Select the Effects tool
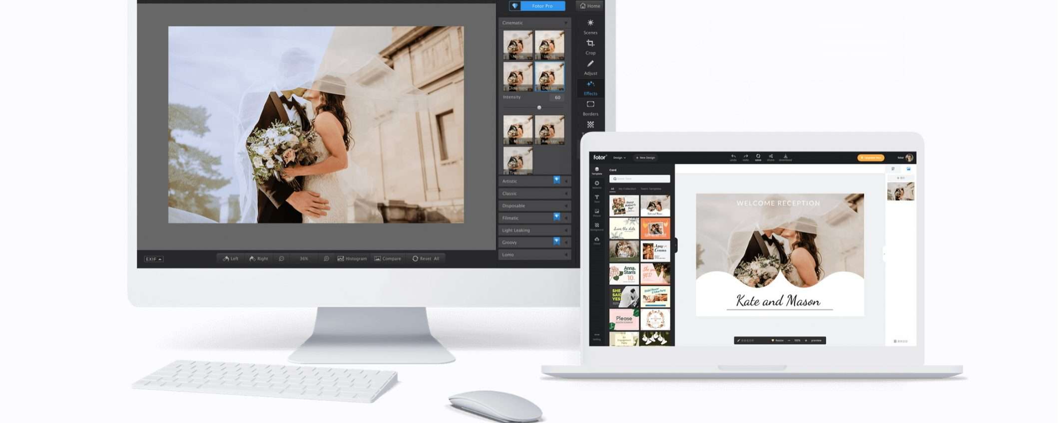1059x423 pixels. coord(590,88)
